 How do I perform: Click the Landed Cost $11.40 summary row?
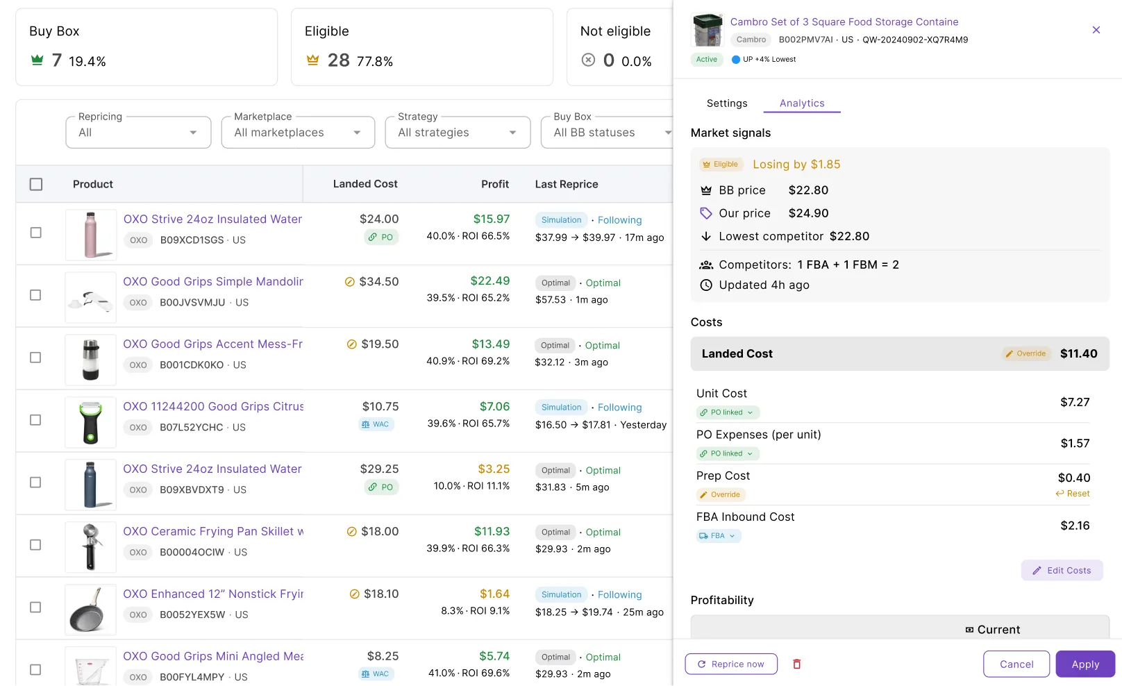point(900,354)
